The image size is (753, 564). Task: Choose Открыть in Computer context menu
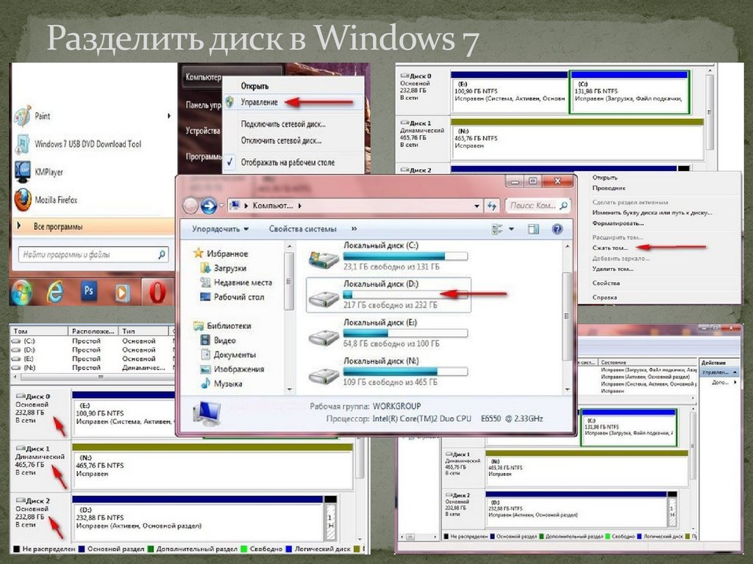(254, 86)
